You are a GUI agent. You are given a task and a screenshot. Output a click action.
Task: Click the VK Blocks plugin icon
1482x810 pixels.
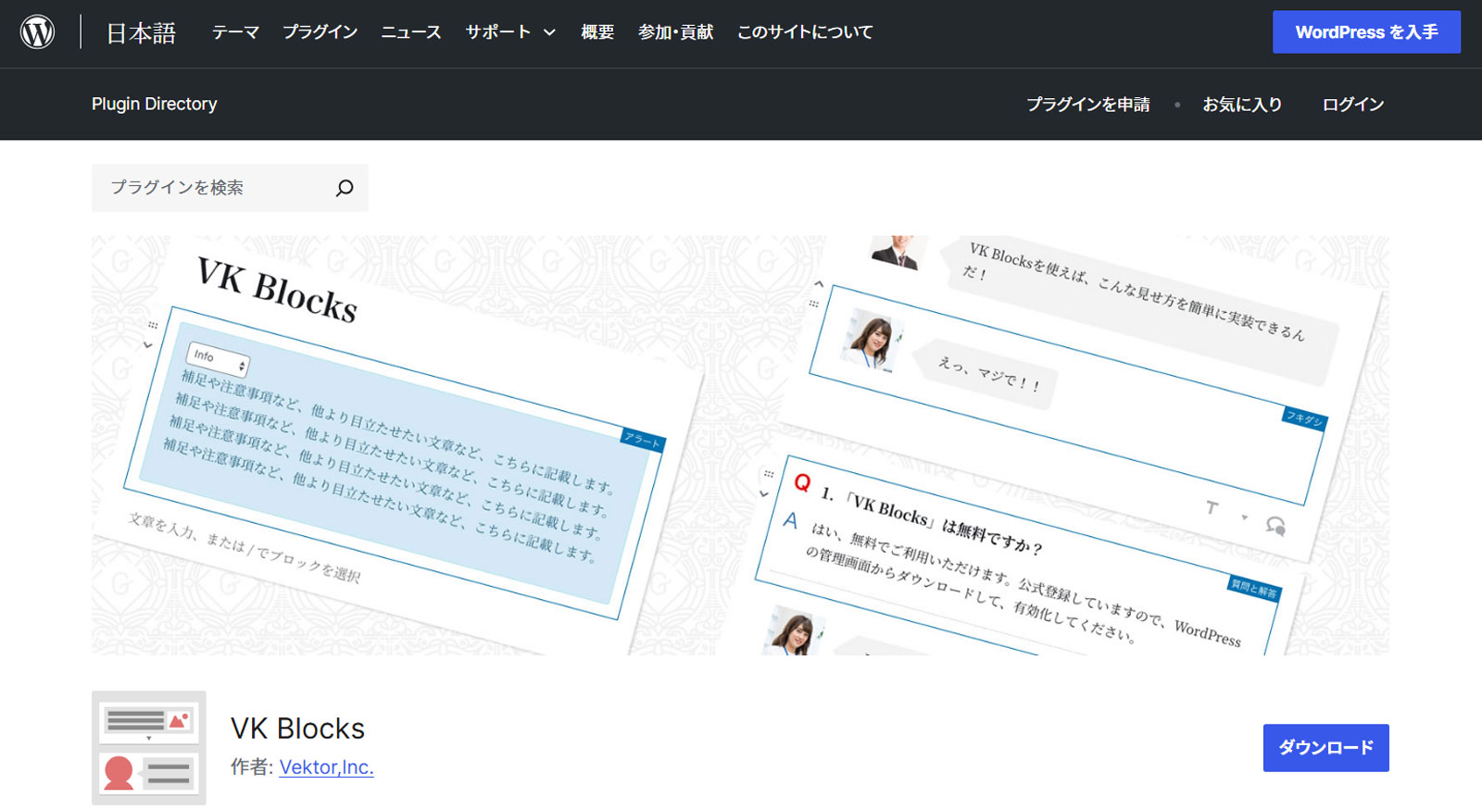tap(149, 748)
